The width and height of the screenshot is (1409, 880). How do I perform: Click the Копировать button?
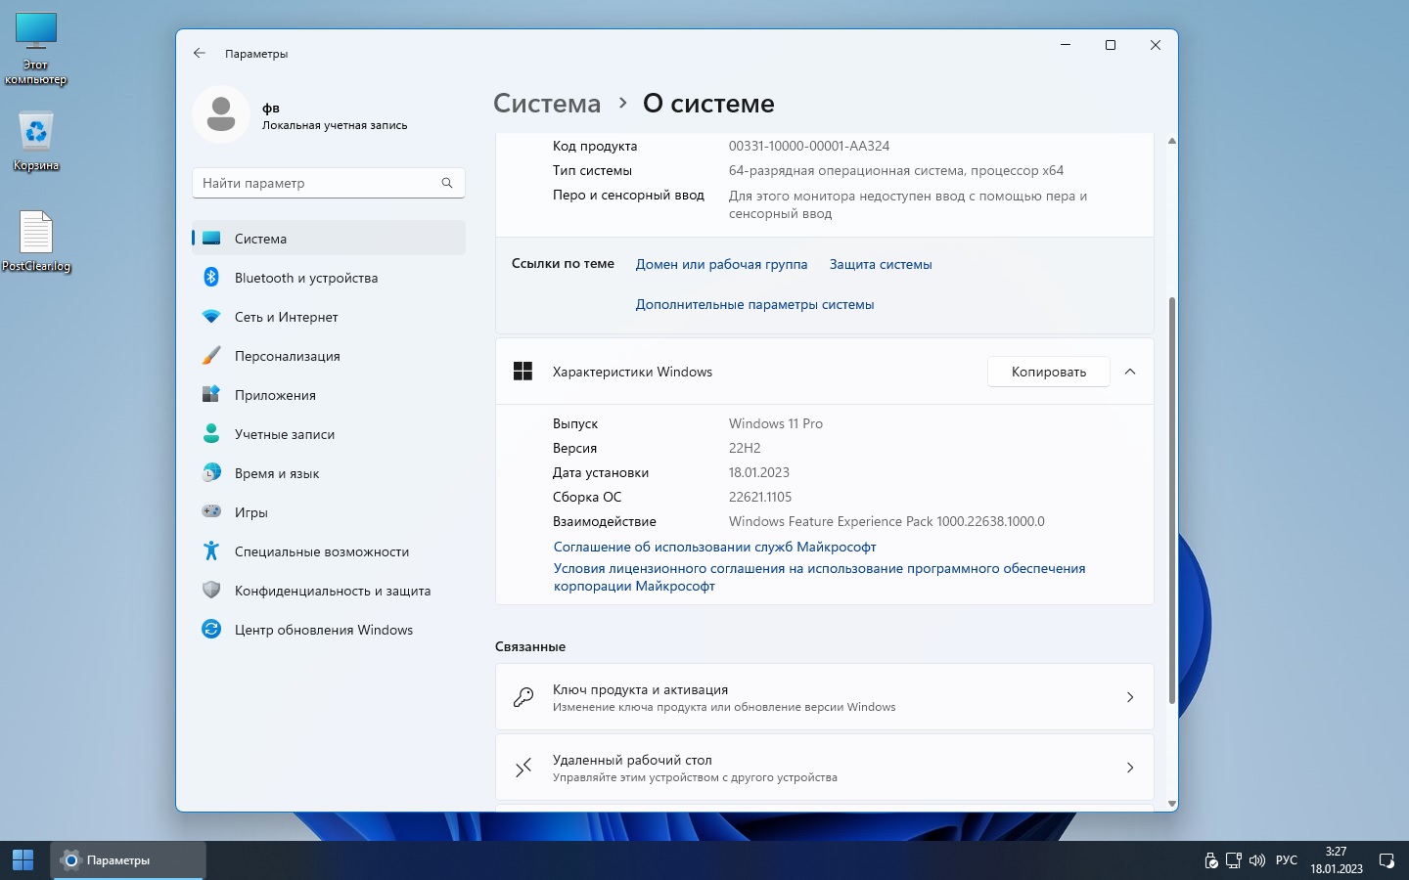[x=1049, y=372]
